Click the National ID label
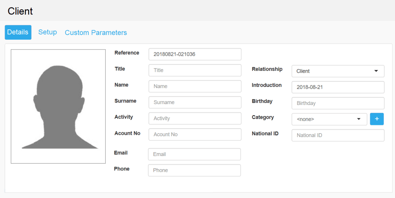Image resolution: width=395 pixels, height=198 pixels. [265, 134]
